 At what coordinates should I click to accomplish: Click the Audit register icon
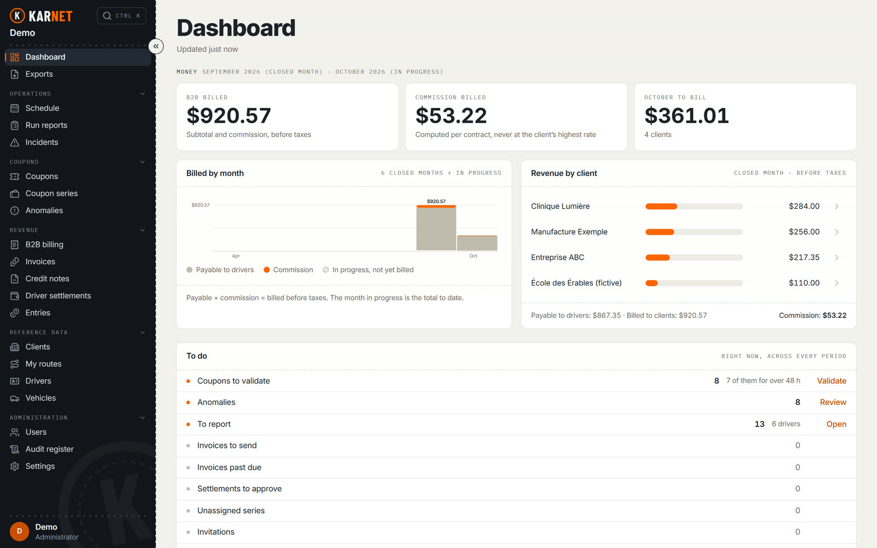15,449
